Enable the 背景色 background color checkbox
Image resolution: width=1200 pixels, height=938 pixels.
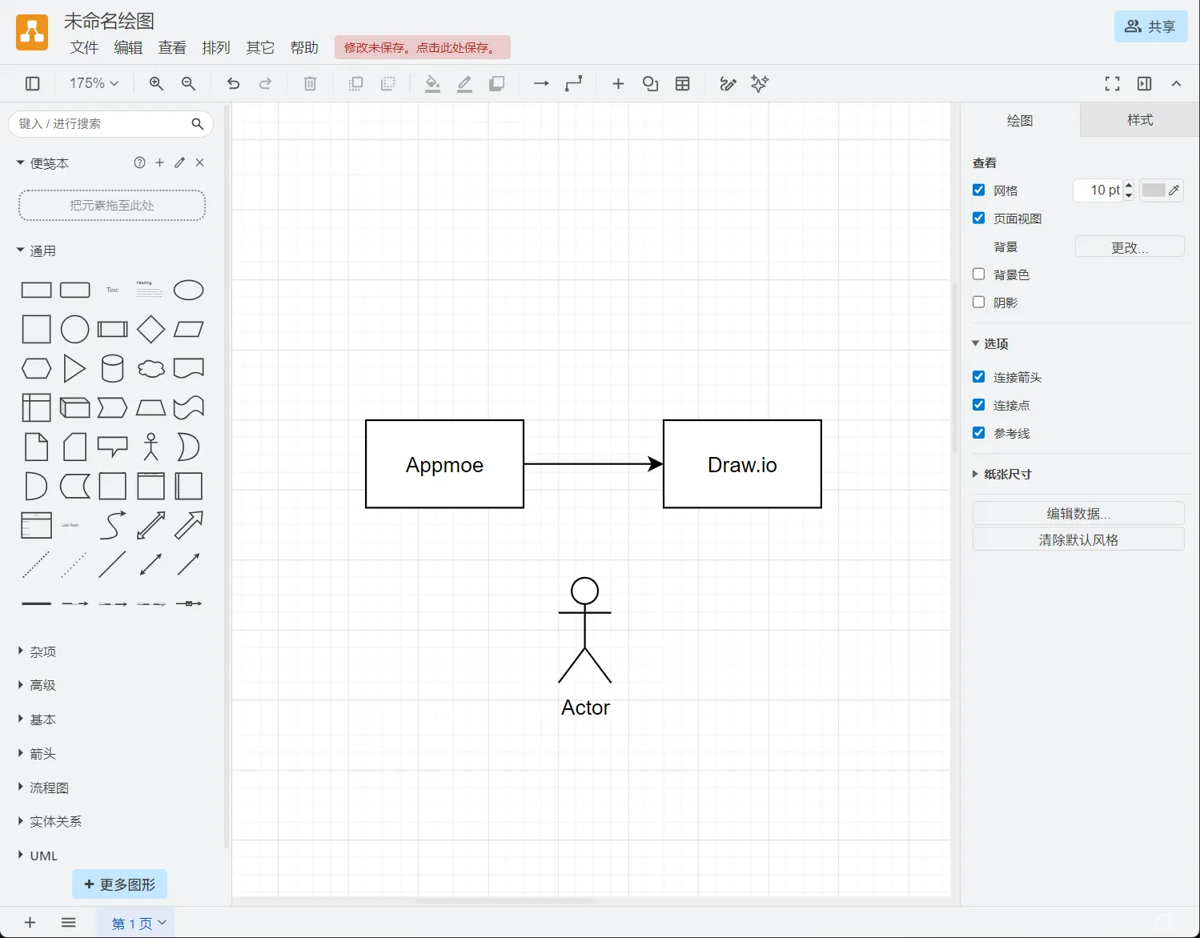978,274
